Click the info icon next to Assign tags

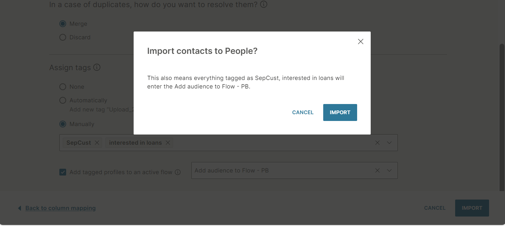(x=97, y=67)
